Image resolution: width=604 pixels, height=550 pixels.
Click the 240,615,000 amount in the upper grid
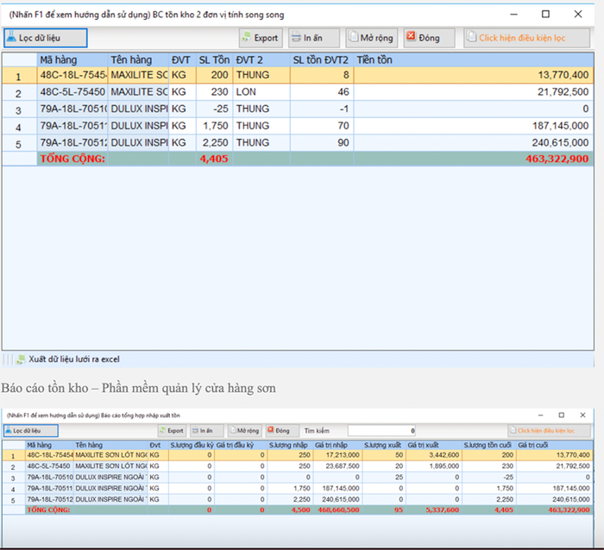(x=474, y=143)
